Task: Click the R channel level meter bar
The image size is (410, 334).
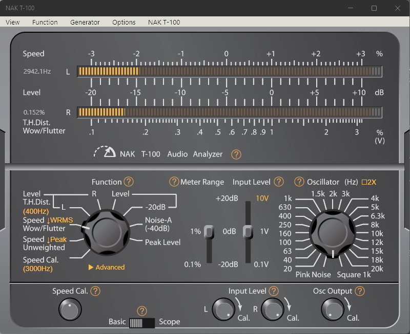Action: click(230, 112)
